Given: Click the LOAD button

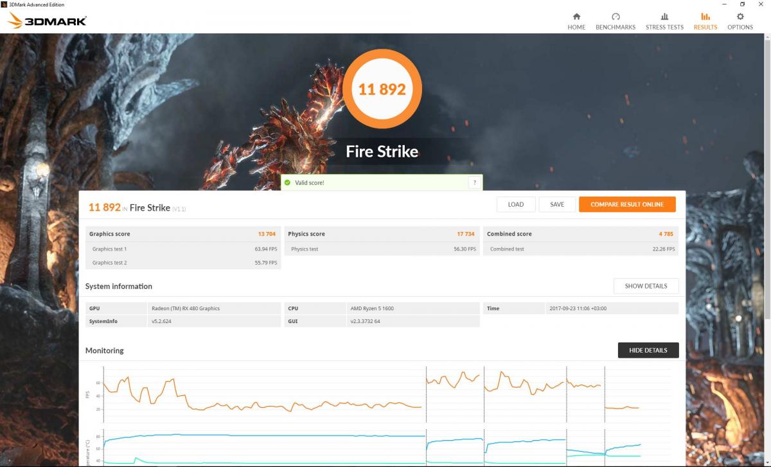Looking at the screenshot, I should [516, 204].
